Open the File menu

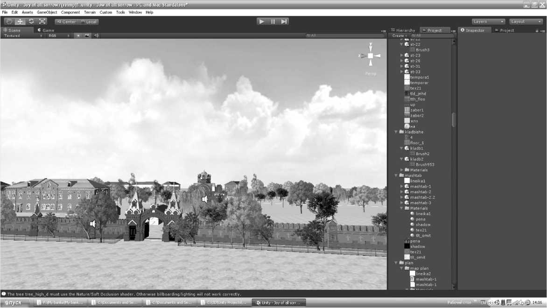point(5,12)
